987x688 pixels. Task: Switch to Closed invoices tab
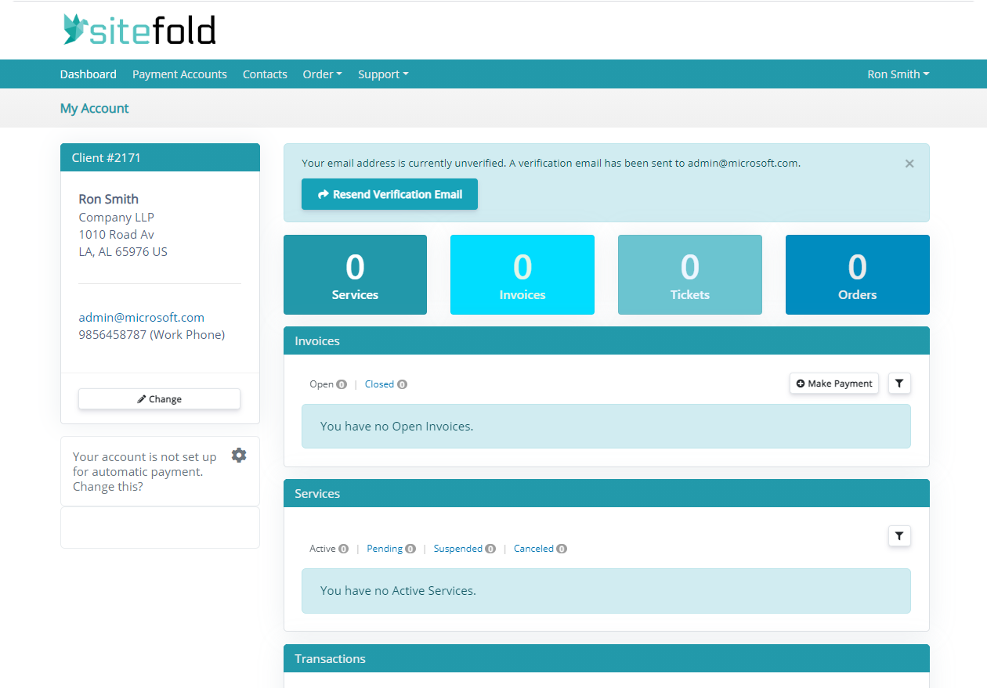pos(380,384)
